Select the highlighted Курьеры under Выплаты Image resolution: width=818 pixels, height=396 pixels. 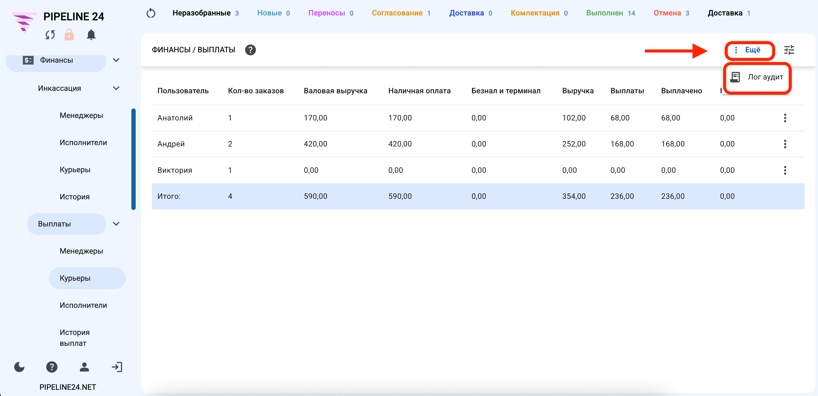tap(87, 278)
